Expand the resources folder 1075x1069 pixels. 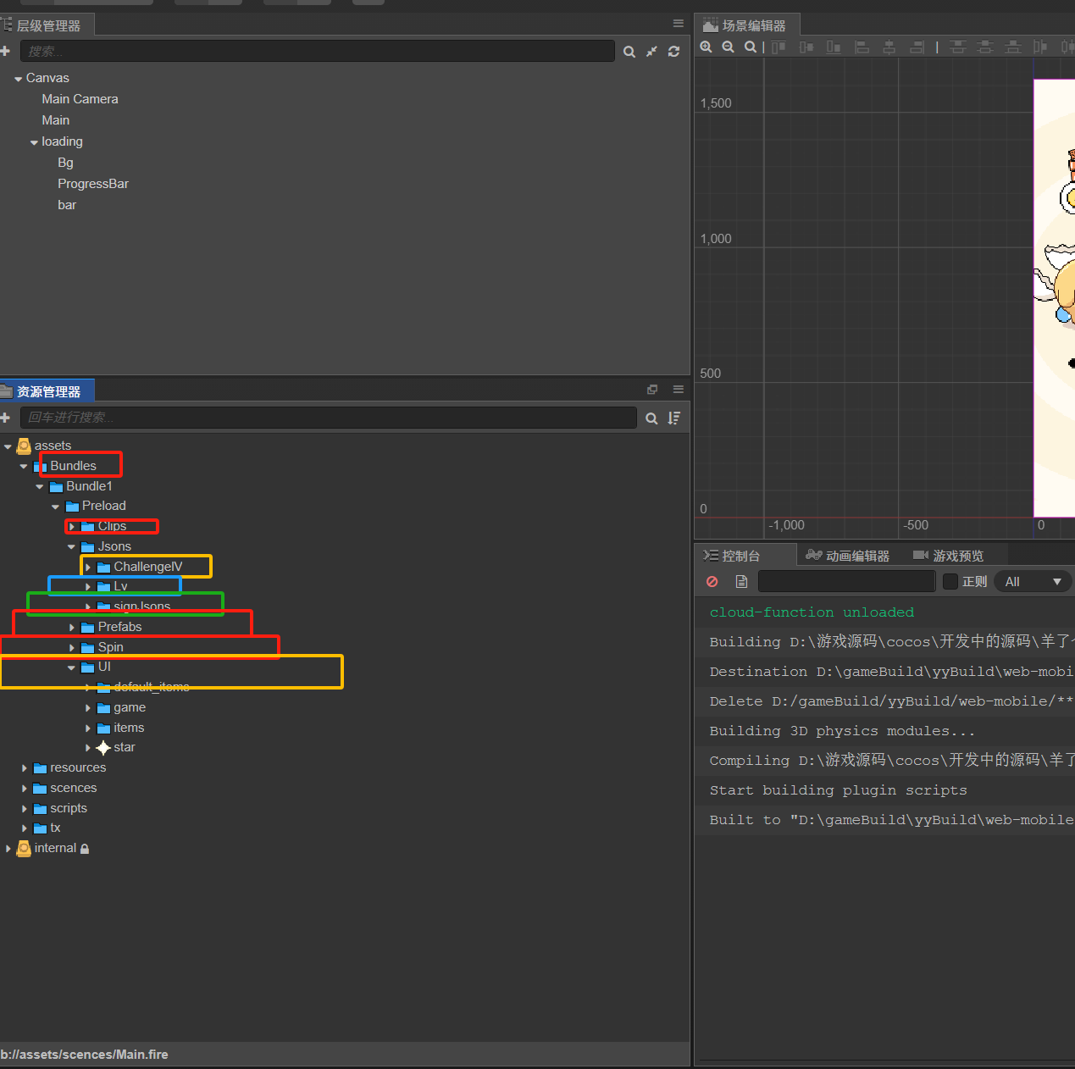24,768
